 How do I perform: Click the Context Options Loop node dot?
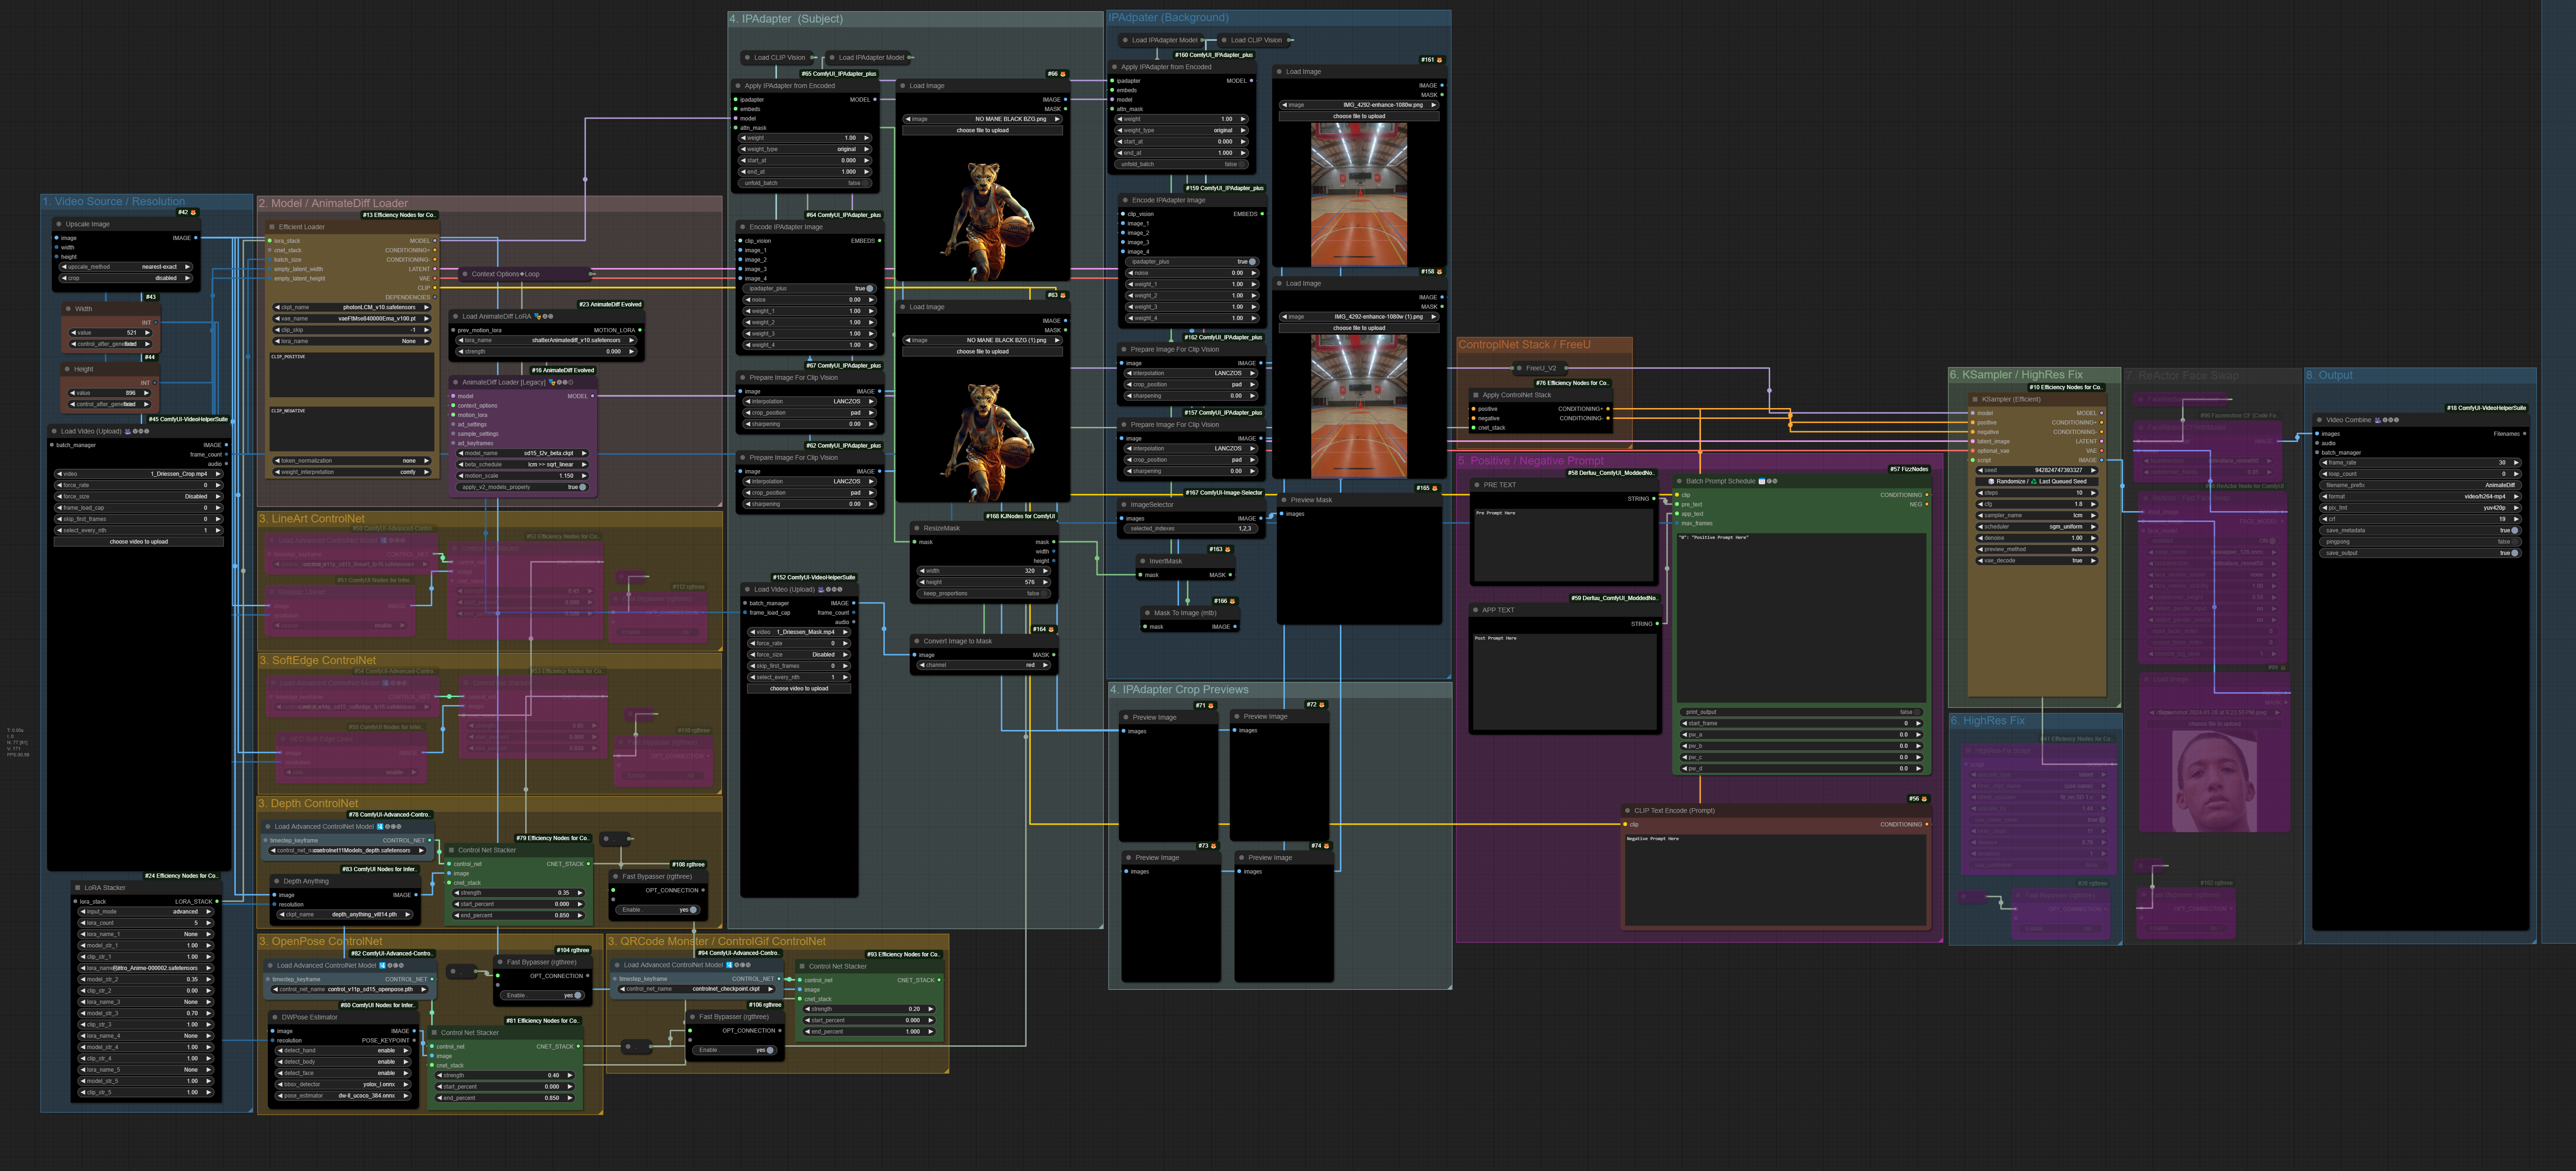tap(464, 274)
